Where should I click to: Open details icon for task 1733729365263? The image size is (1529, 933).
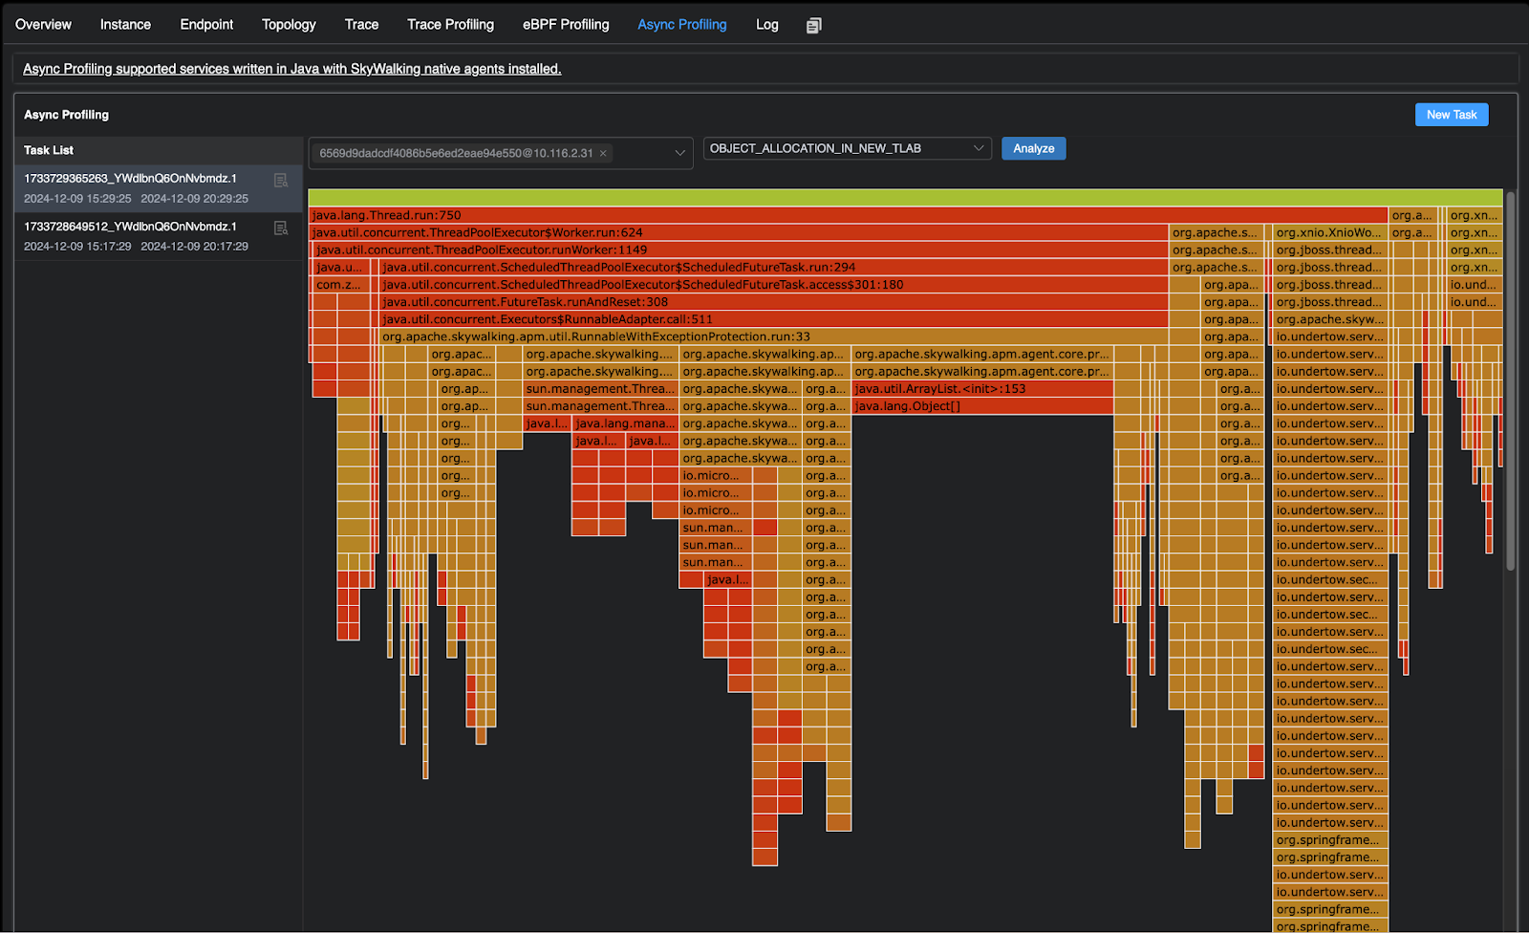click(281, 181)
